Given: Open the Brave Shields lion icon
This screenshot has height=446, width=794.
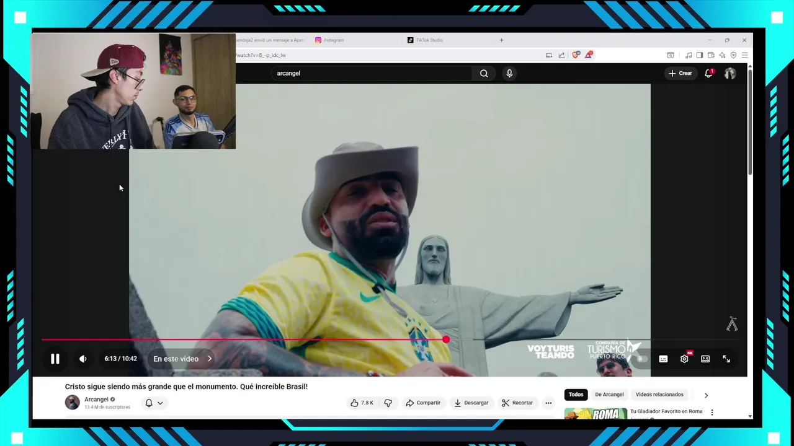Looking at the screenshot, I should tap(576, 55).
